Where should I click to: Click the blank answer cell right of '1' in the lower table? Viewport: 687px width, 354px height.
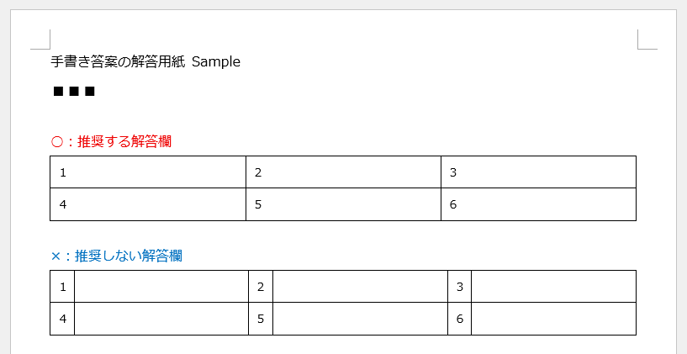(161, 287)
